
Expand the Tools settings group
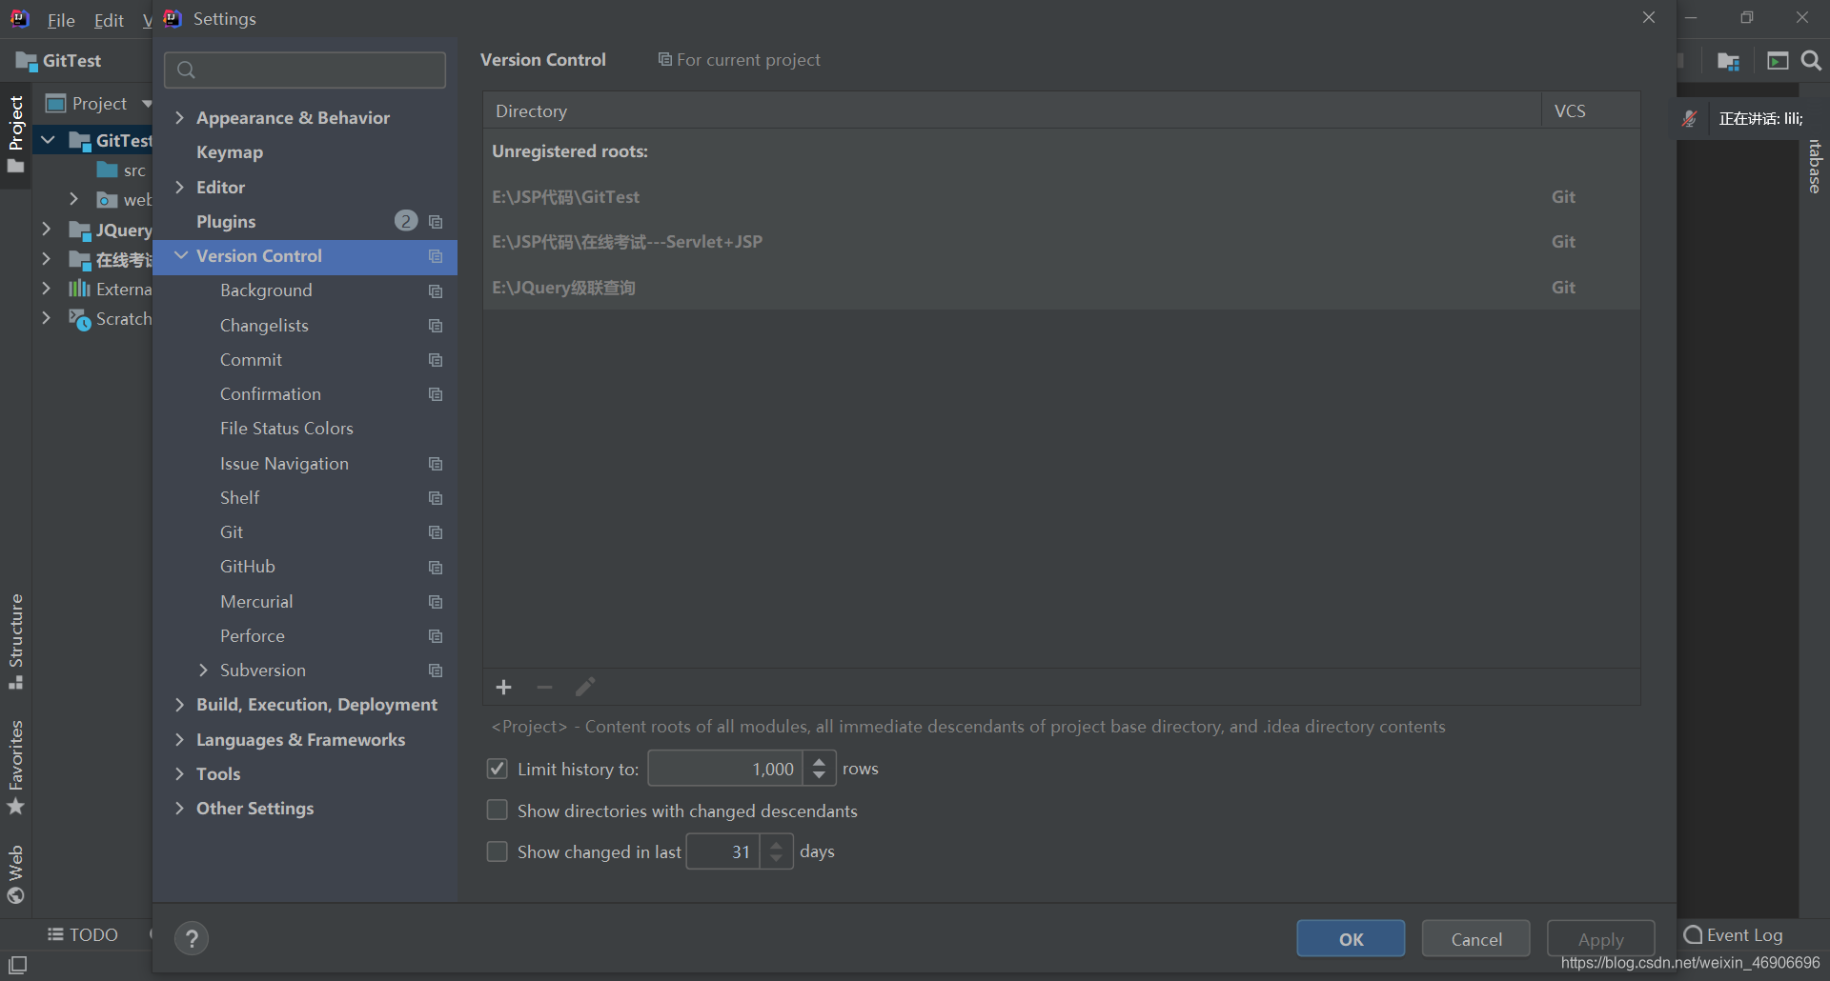click(x=179, y=774)
